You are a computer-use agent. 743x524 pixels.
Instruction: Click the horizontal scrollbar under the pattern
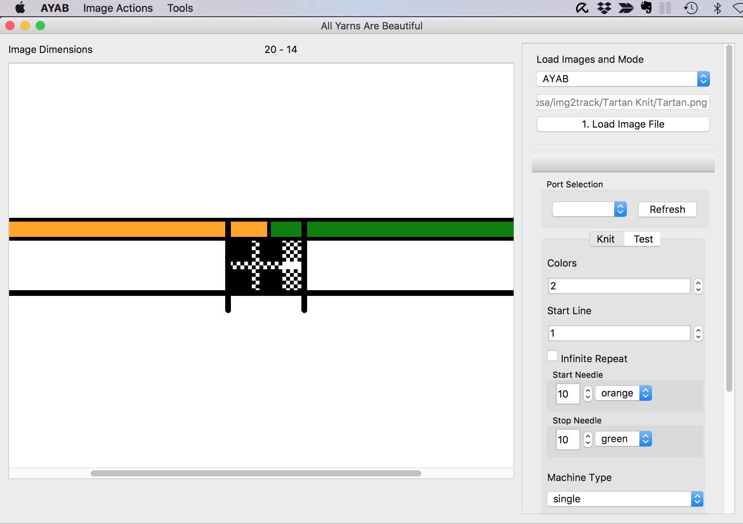256,473
